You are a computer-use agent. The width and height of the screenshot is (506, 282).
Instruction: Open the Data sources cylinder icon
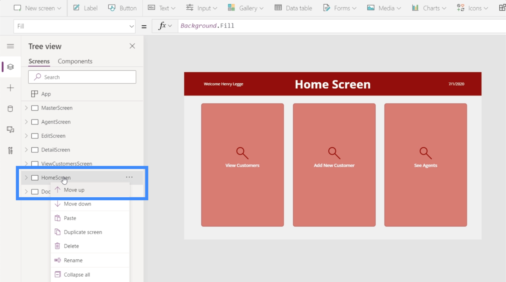(x=11, y=109)
